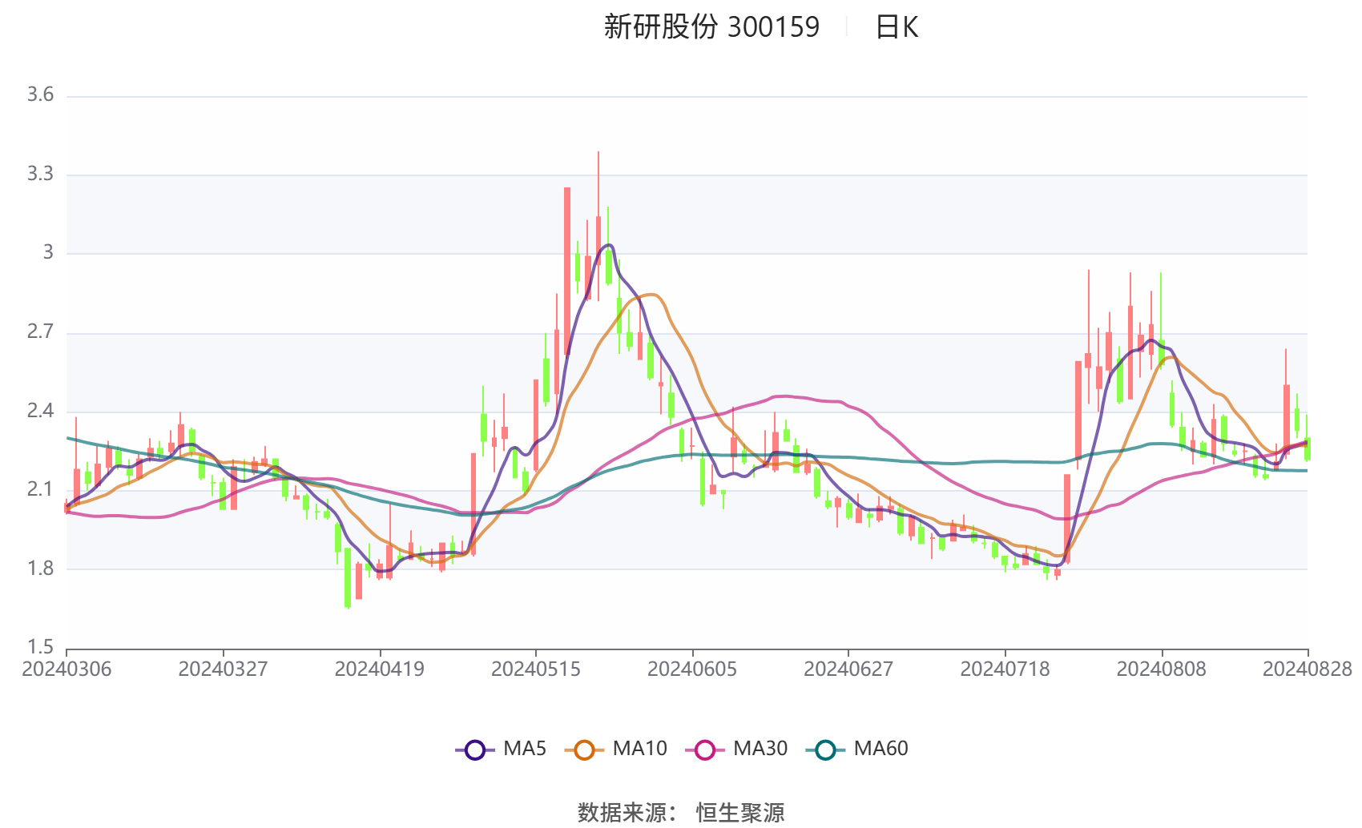Click y-axis value 3.6
This screenshot has height=828, width=1362.
40,94
